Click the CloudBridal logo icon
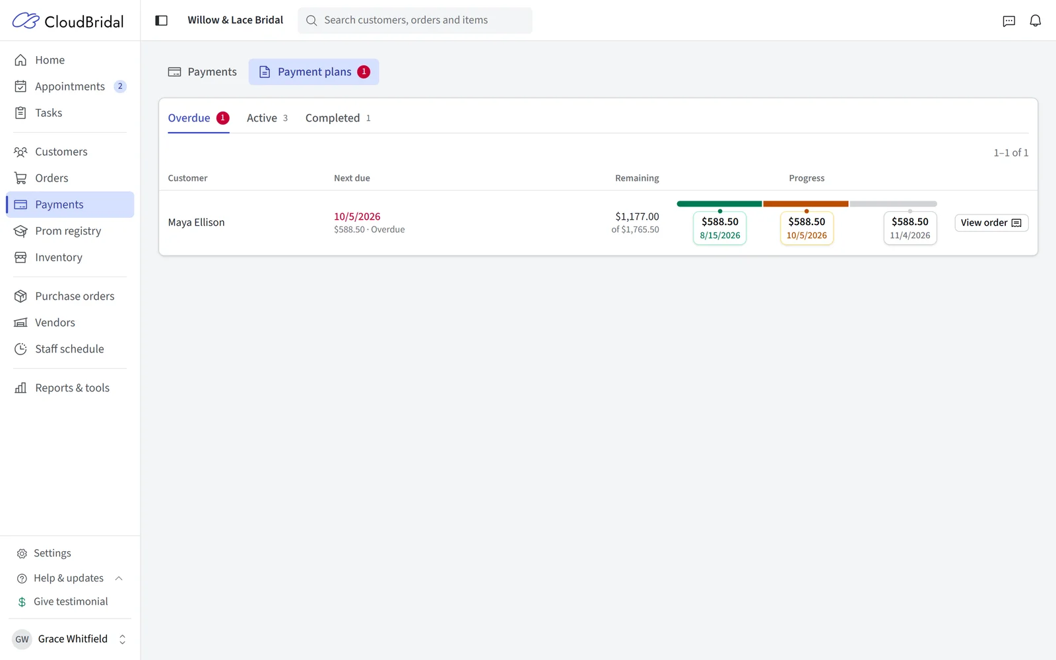Viewport: 1056px width, 660px height. (26, 20)
